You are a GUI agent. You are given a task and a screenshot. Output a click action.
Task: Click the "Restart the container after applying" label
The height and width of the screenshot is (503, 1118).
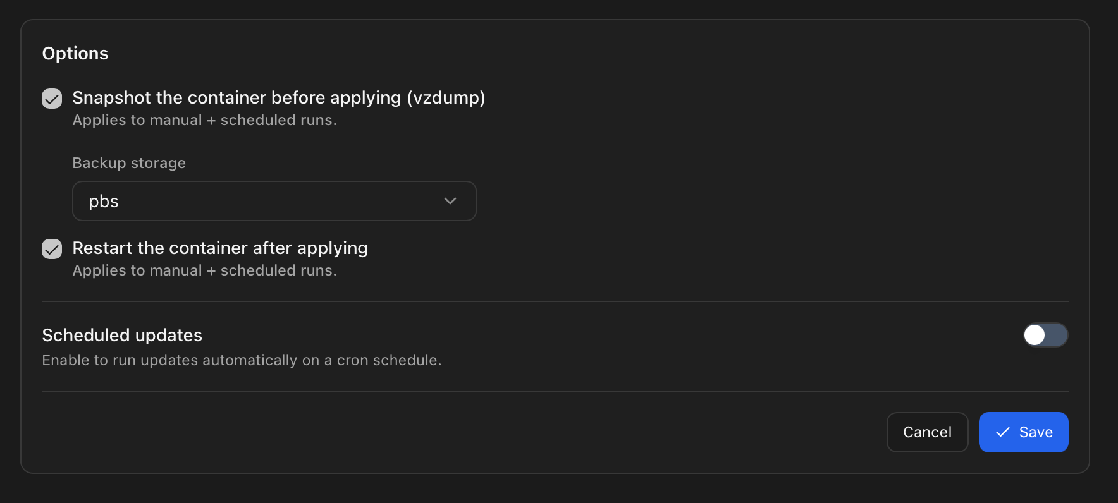coord(220,248)
